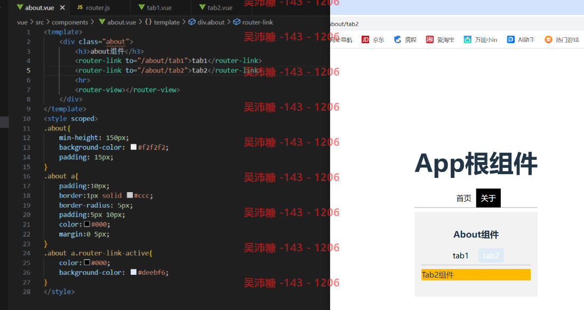Click the #deebf6 color swatch on line 26
Image resolution: width=584 pixels, height=310 pixels.
pos(133,272)
